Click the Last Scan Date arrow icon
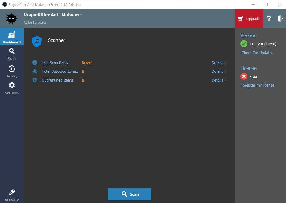The width and height of the screenshot is (286, 203). [x=35, y=62]
